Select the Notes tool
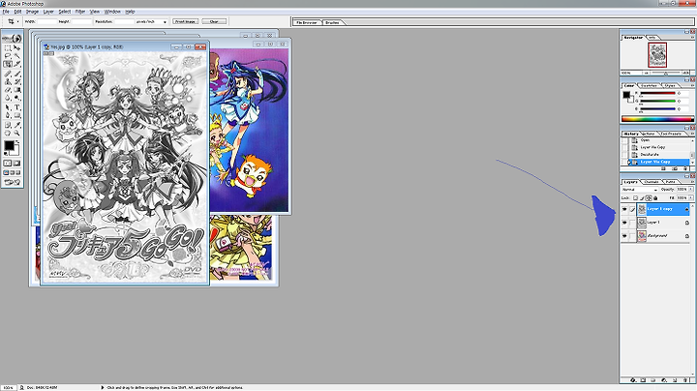This screenshot has height=391, width=697. tap(7, 125)
